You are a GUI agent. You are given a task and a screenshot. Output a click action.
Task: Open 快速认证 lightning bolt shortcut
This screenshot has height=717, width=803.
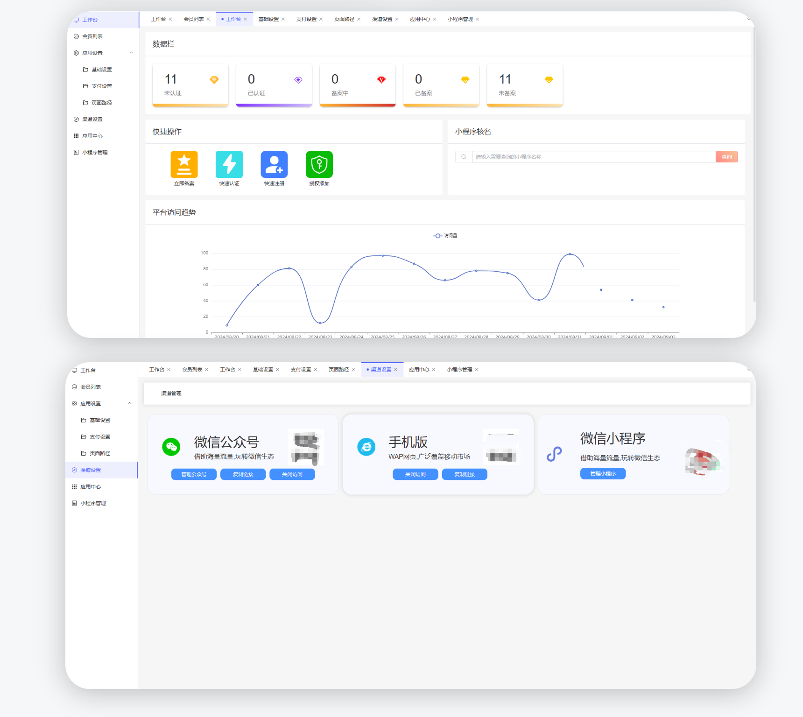pyautogui.click(x=229, y=164)
